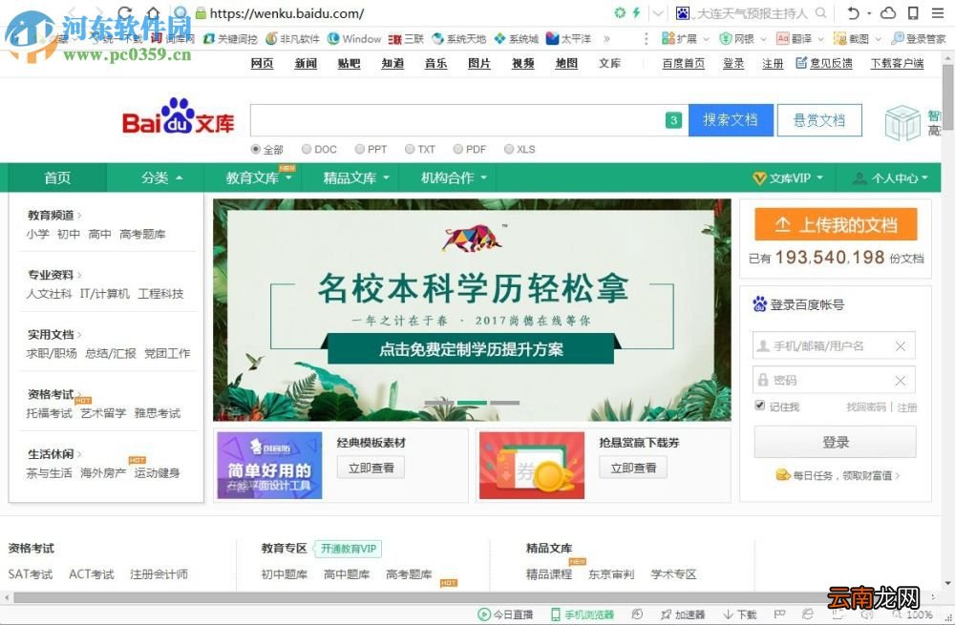Viewport: 955px width, 625px height.
Task: Expand more bookmarks with the » chevron
Action: point(606,39)
